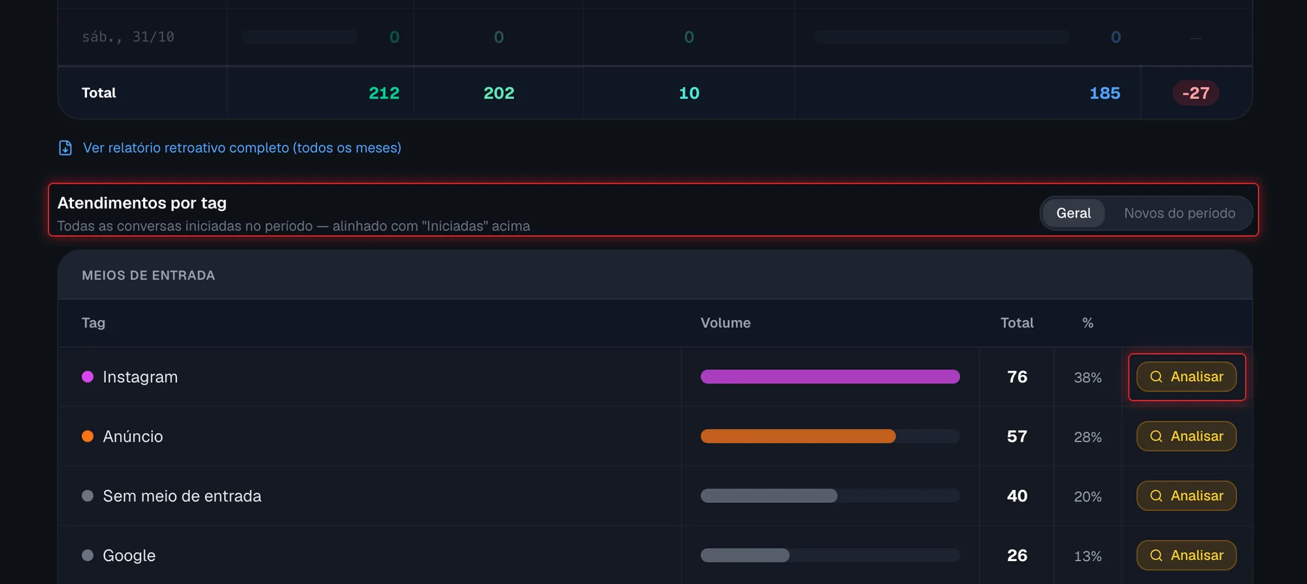Click the -27 badge in Total row
This screenshot has width=1307, height=584.
[1196, 93]
